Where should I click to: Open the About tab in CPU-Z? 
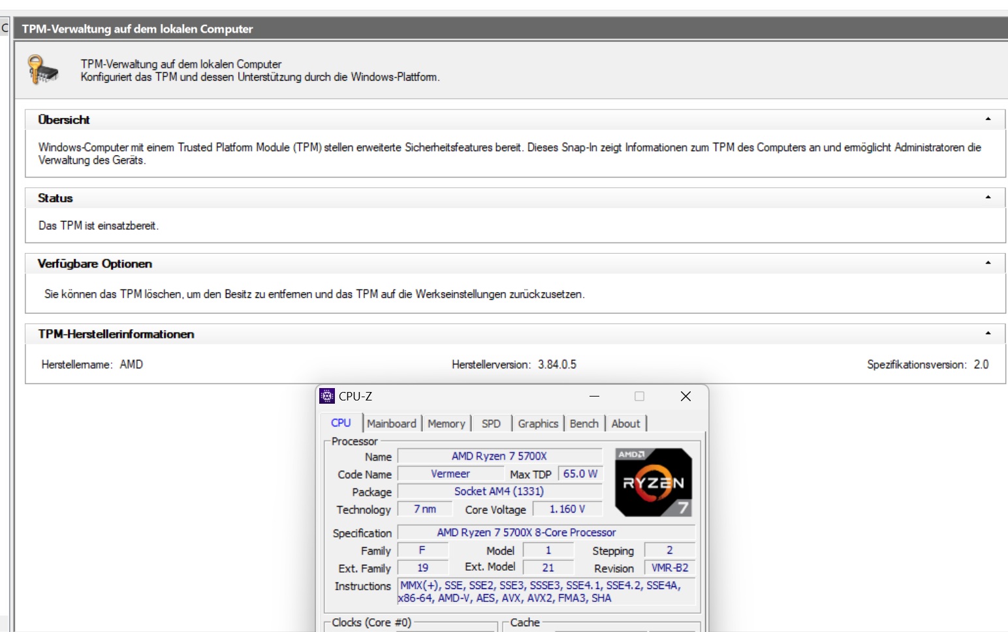625,423
